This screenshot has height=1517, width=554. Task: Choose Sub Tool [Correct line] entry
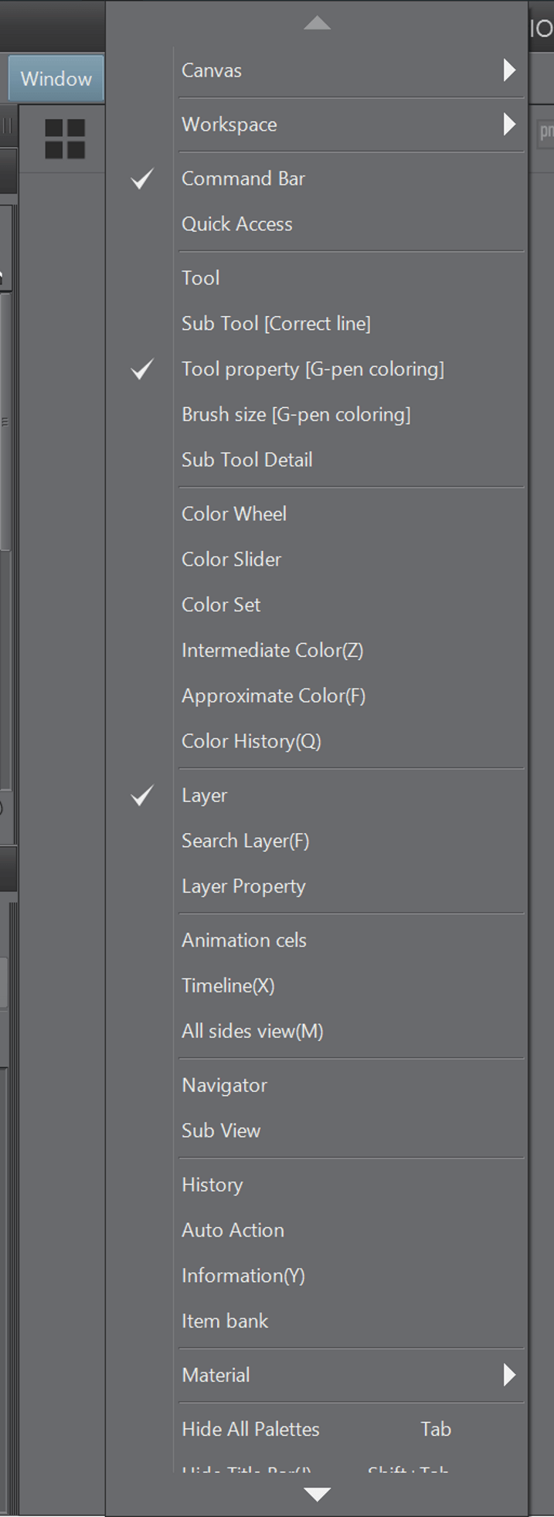[276, 324]
